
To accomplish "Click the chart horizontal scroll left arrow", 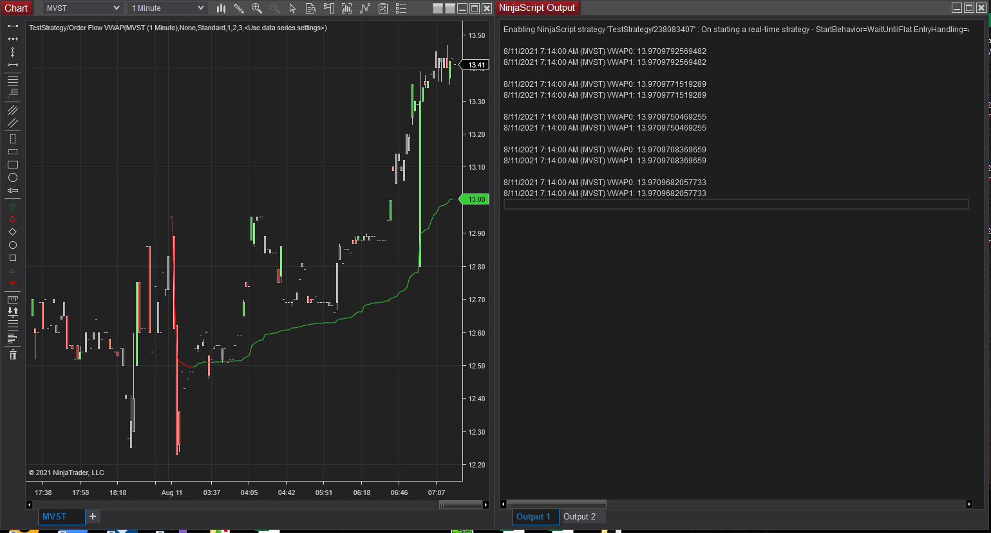I will tap(29, 505).
